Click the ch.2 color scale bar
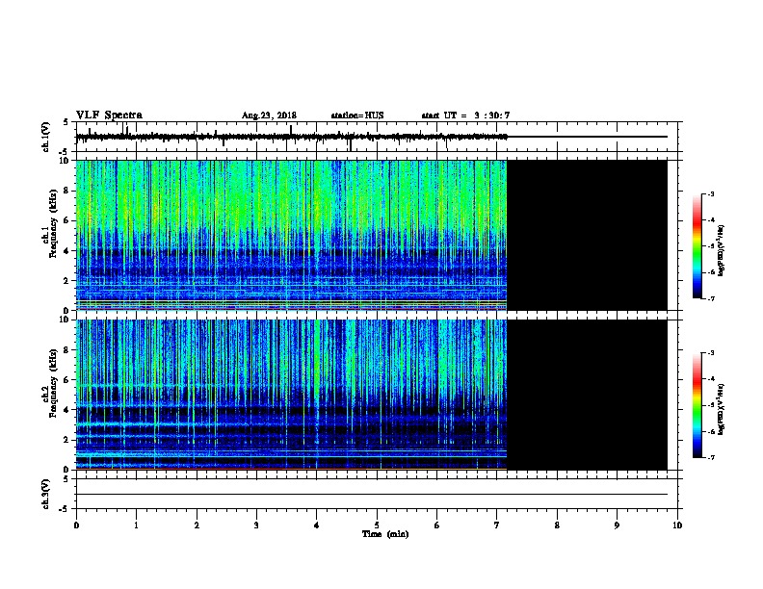763x589 pixels. pos(697,405)
